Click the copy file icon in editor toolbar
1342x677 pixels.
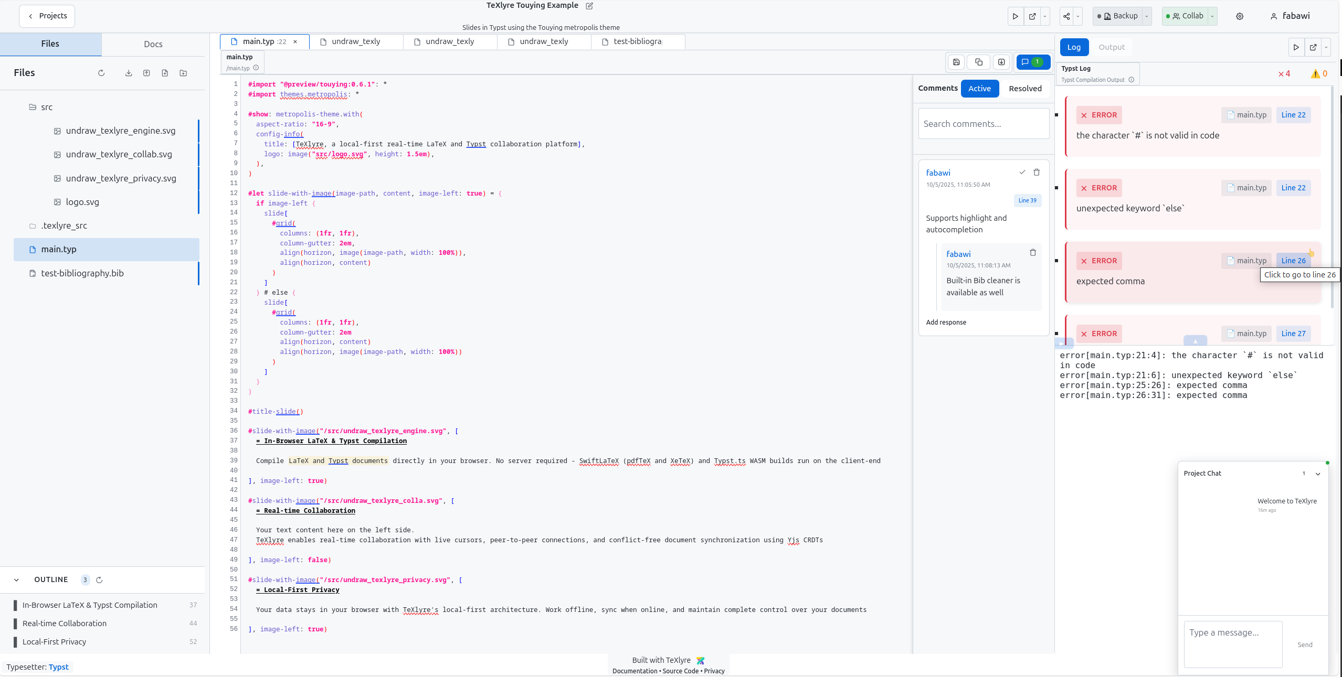tap(979, 62)
